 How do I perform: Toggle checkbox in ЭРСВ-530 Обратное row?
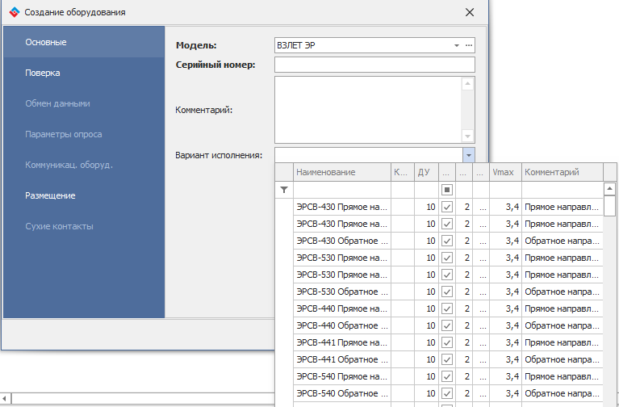pyautogui.click(x=447, y=292)
